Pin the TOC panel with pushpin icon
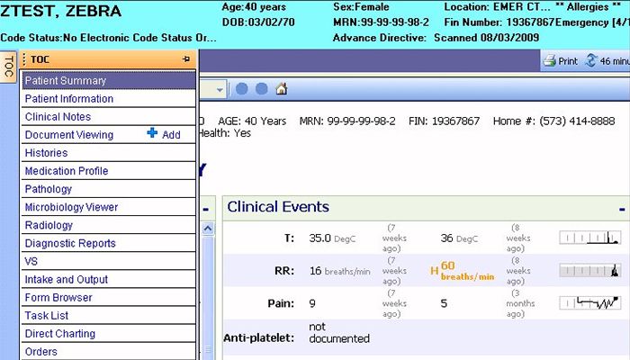 click(185, 59)
